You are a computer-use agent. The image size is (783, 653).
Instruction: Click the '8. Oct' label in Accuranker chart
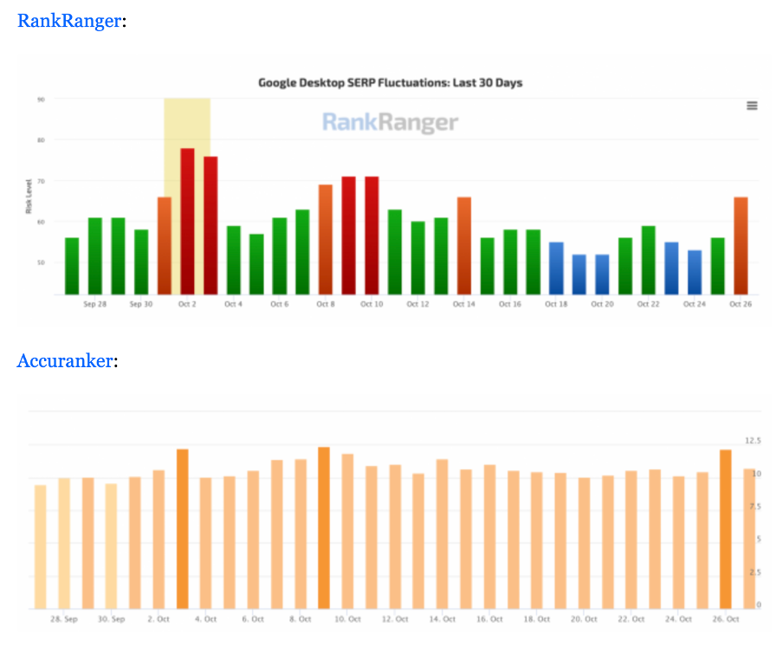pyautogui.click(x=300, y=619)
